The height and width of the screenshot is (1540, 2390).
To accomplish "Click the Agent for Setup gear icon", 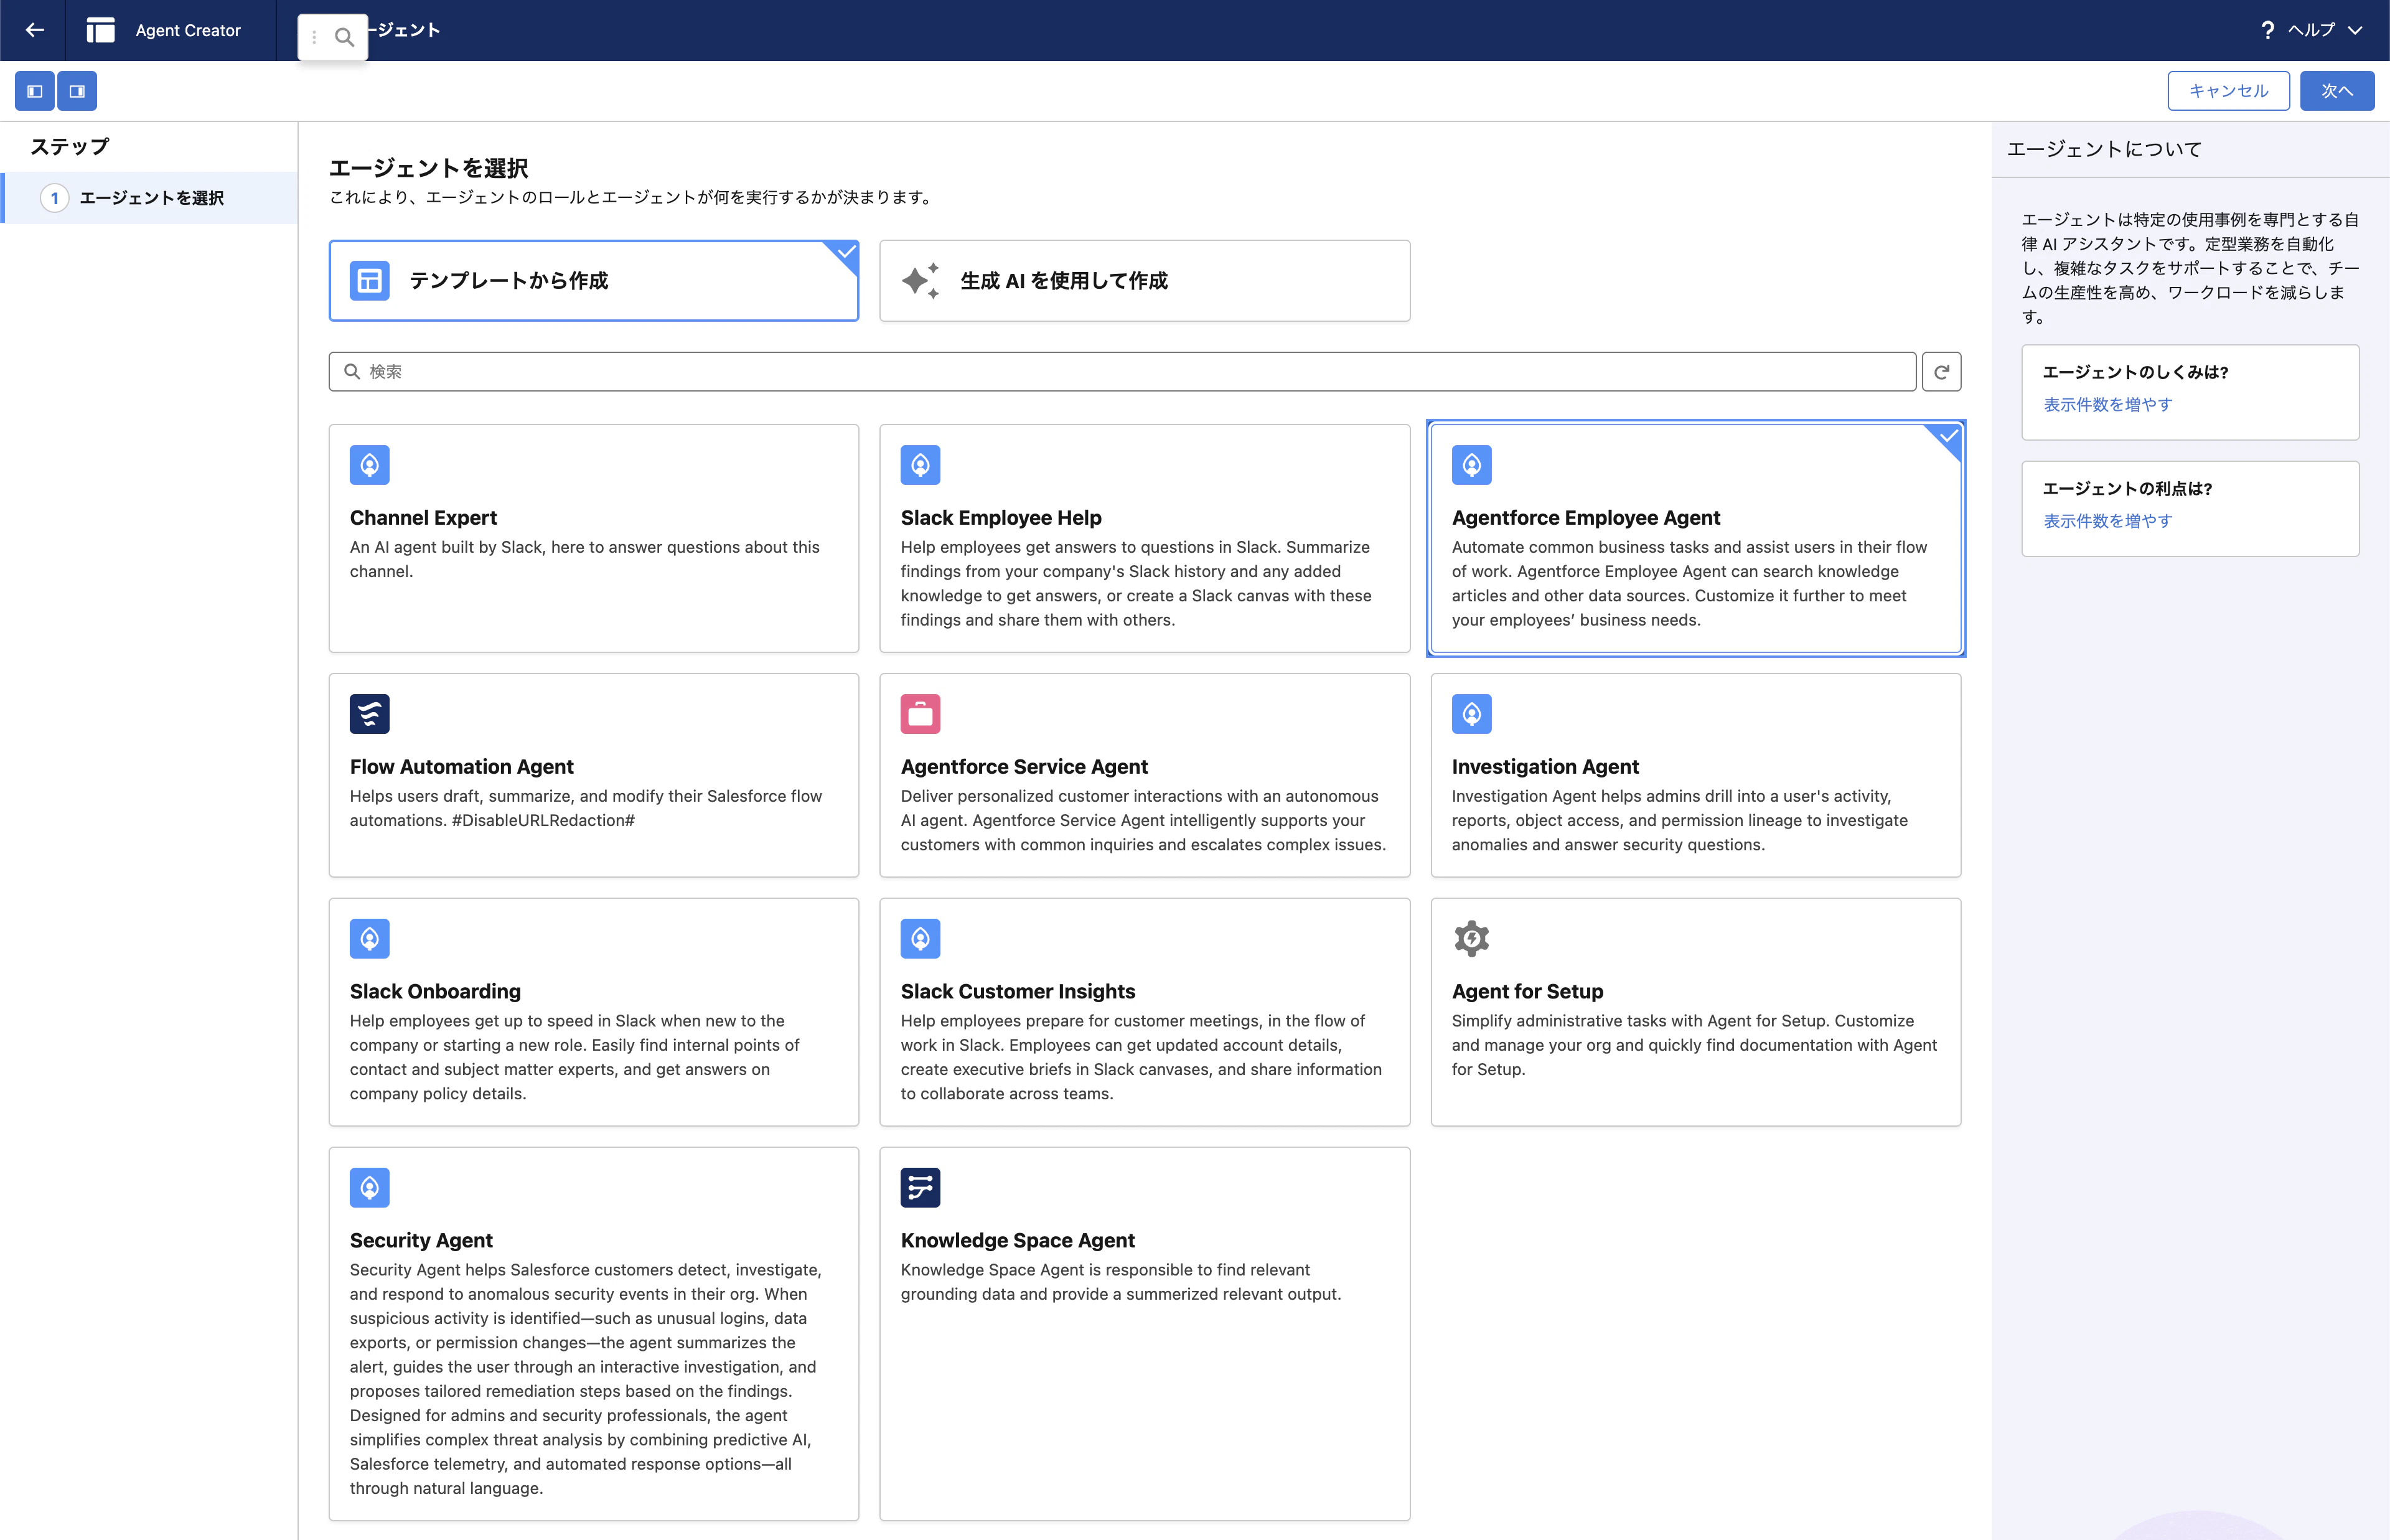I will (x=1471, y=939).
